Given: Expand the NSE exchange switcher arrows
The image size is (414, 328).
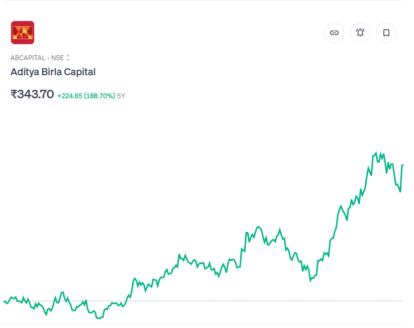Looking at the screenshot, I should (68, 58).
